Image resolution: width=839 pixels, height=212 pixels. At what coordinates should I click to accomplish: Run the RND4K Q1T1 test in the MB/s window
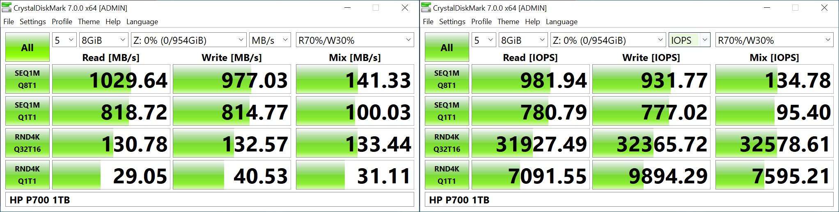click(27, 175)
